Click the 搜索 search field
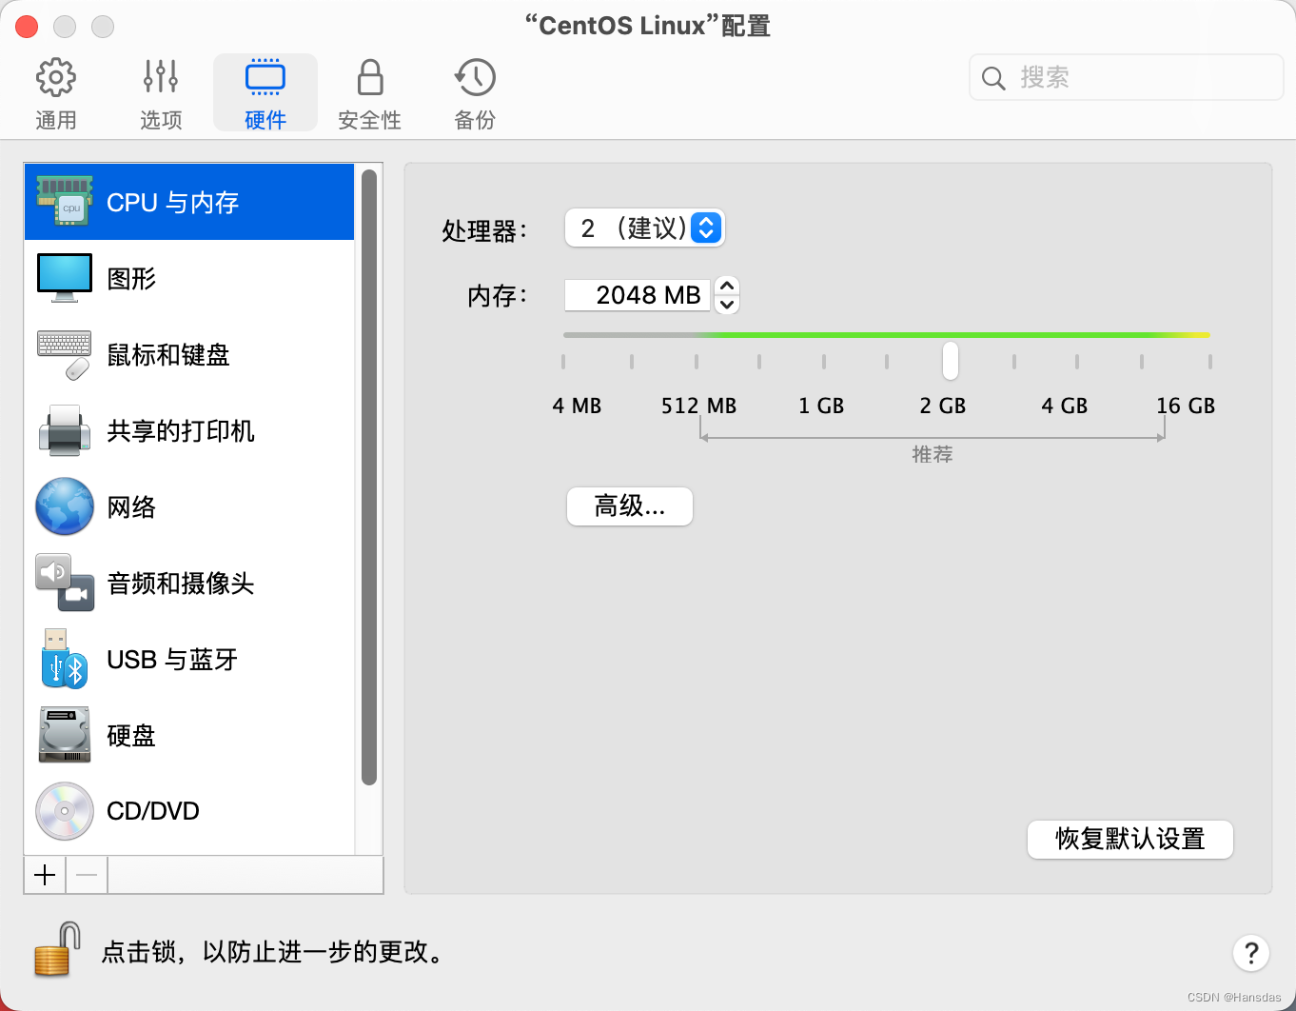Screen dimensions: 1296x1011 coord(1127,77)
